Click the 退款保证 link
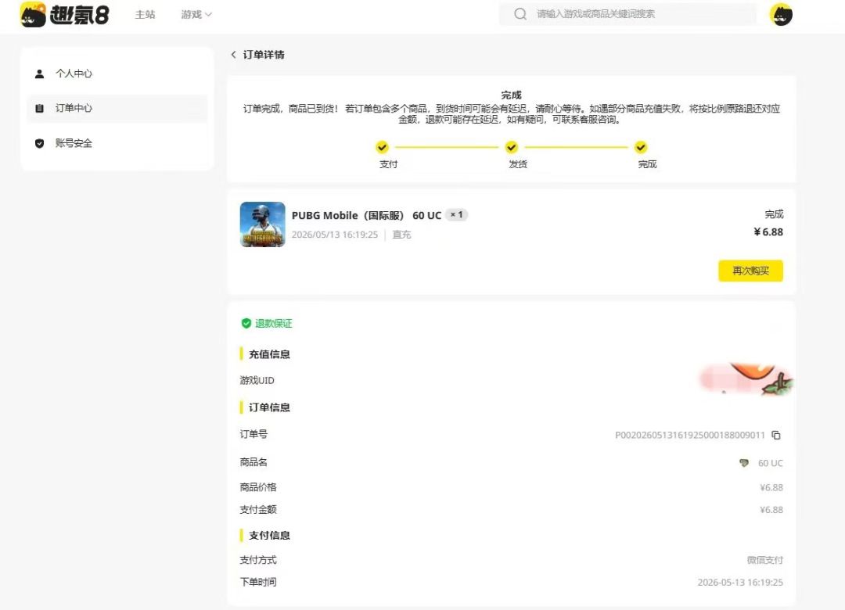 (x=273, y=323)
